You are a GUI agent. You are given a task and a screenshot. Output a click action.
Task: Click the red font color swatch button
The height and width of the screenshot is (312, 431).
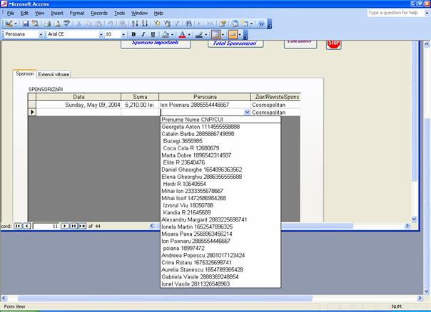tap(182, 34)
